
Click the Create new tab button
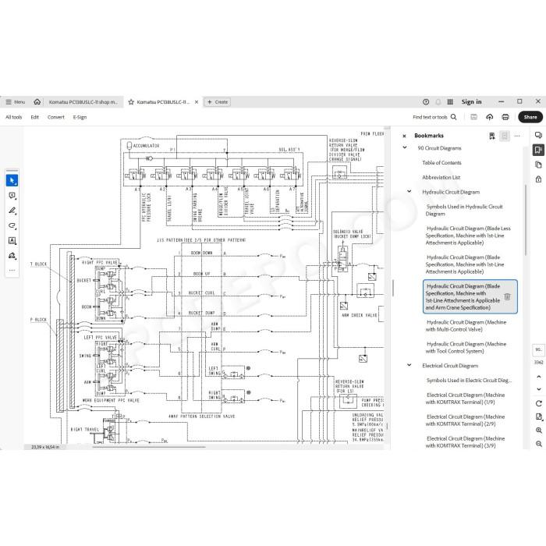[218, 102]
